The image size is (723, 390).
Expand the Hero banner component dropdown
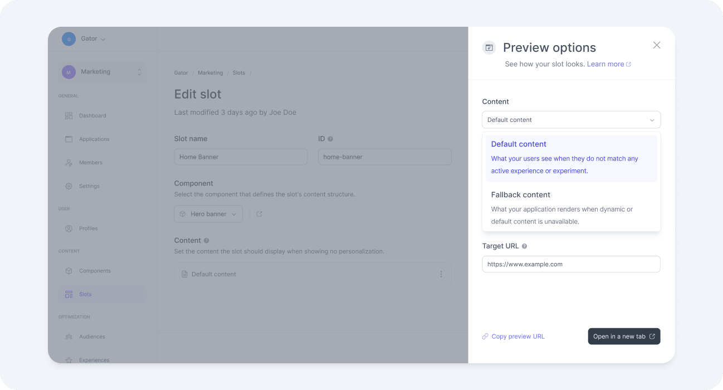[208, 214]
